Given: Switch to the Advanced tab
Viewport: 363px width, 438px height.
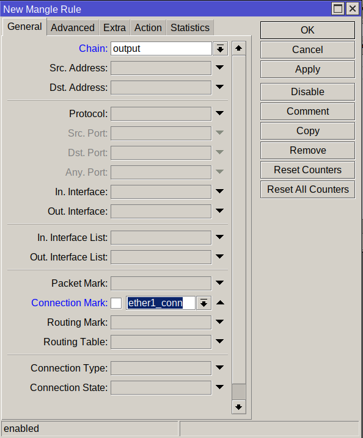Looking at the screenshot, I should coord(73,27).
